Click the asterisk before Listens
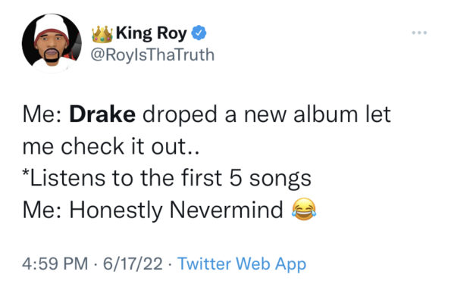The height and width of the screenshot is (287, 451). [26, 173]
